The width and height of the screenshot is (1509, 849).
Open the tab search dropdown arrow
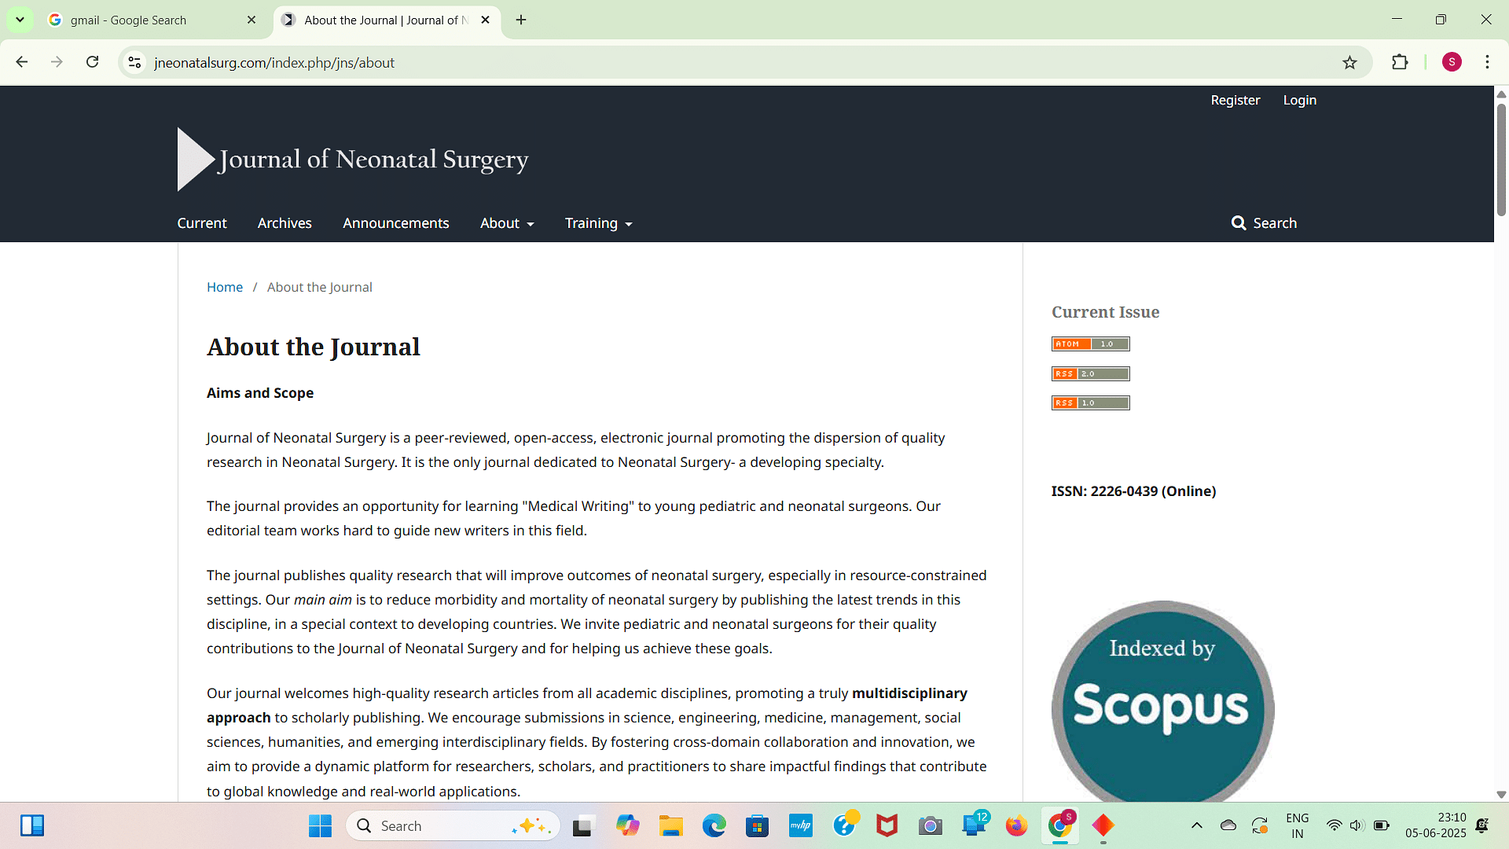coord(20,20)
